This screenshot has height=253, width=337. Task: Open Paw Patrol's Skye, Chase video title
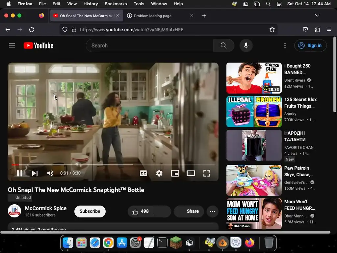299,171
